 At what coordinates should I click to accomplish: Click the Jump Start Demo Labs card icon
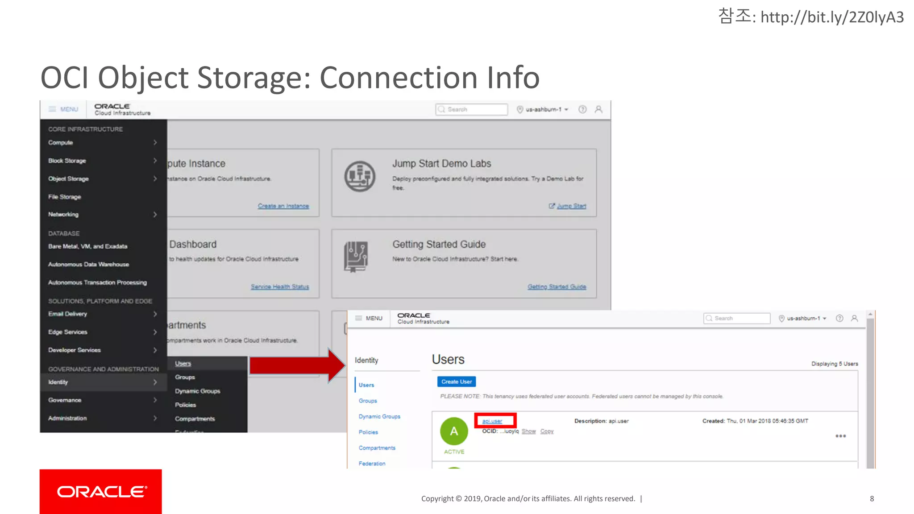[x=360, y=176]
